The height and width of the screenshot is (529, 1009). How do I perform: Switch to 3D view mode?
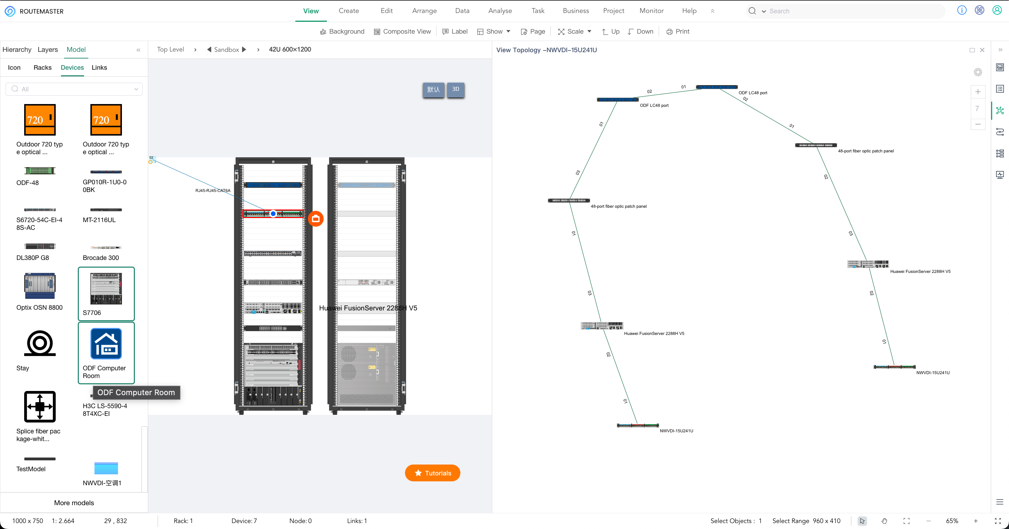click(x=455, y=90)
